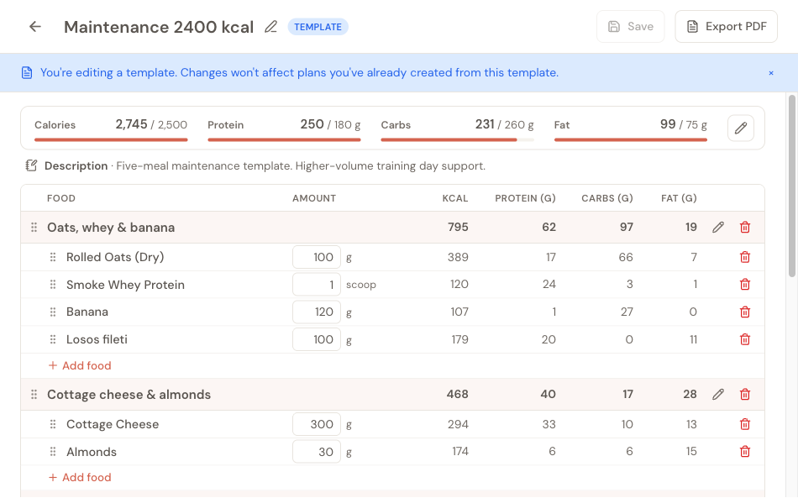This screenshot has width=798, height=498.
Task: Rename plan with pencil icon beside title
Action: pos(271,26)
